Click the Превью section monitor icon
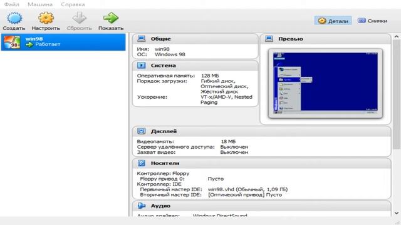Viewport: 401px width, 225px height. click(269, 39)
